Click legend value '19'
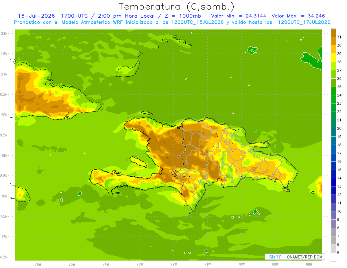The image size is (347, 268). point(339,137)
